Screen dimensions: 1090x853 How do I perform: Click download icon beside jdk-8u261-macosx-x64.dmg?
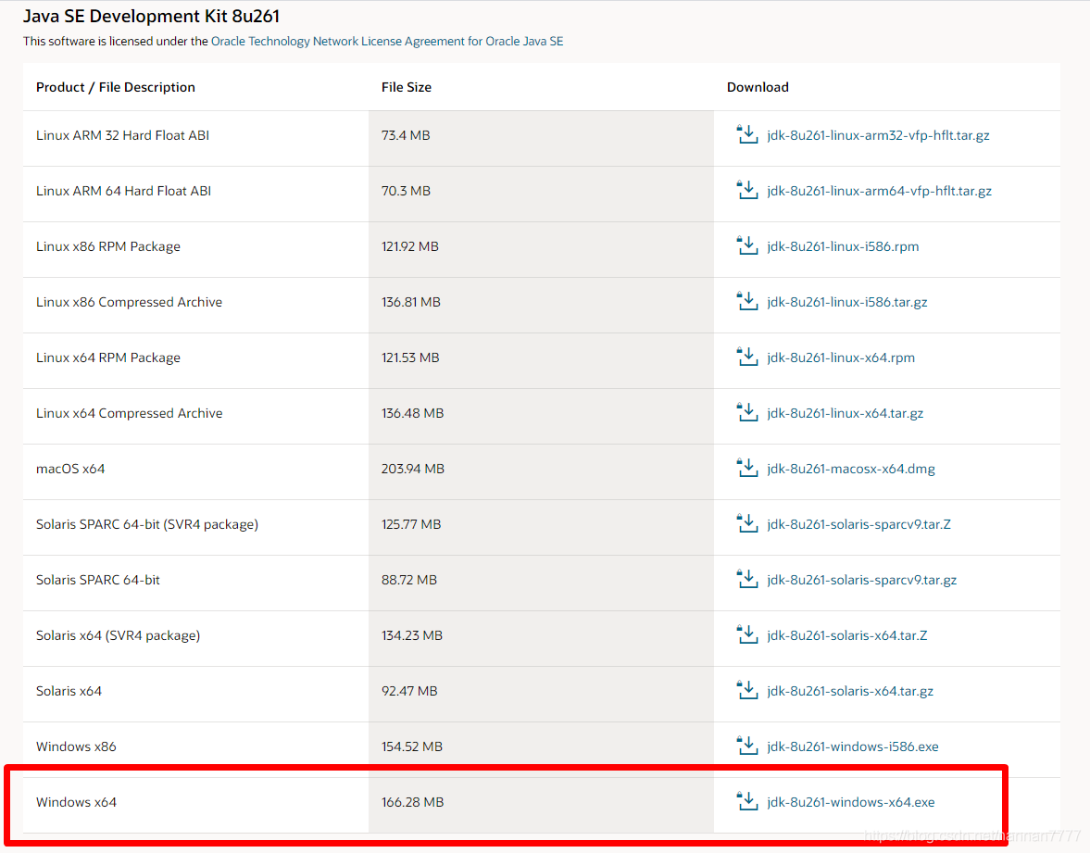[x=747, y=468]
